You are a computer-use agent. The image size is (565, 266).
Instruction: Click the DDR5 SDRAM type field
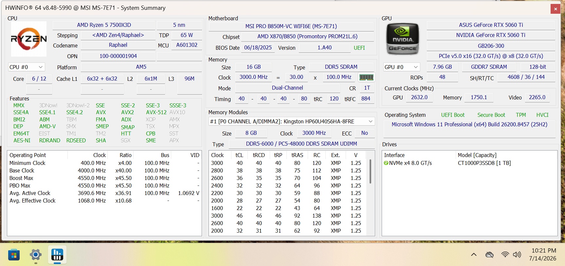[341, 67]
